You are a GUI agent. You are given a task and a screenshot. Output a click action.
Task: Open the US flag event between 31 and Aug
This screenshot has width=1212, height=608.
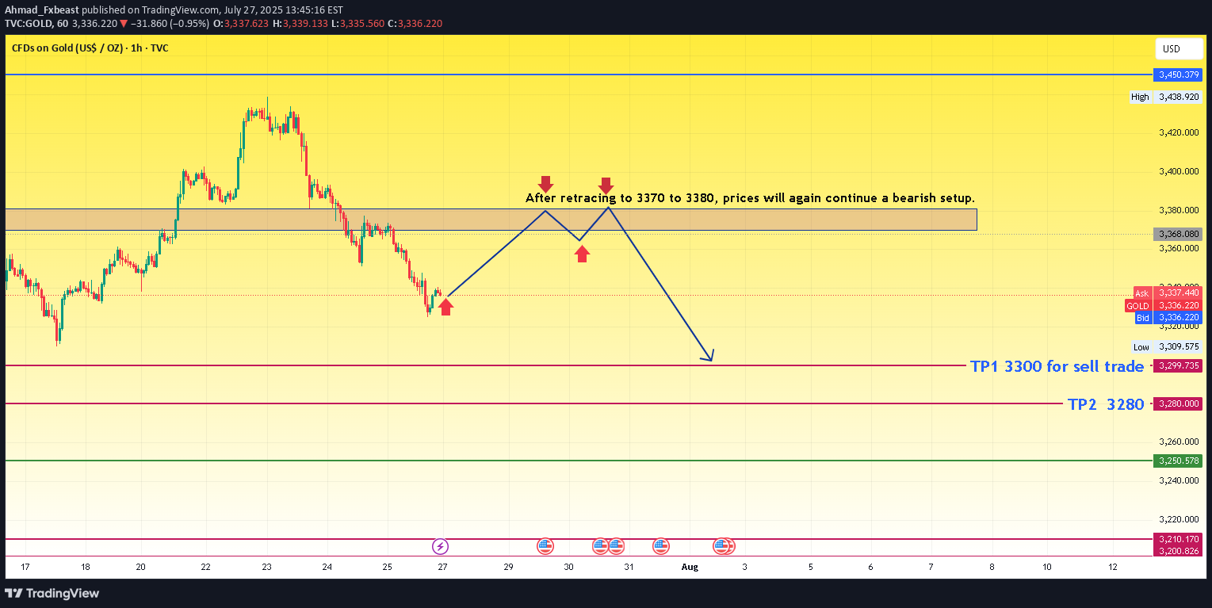[x=660, y=546]
